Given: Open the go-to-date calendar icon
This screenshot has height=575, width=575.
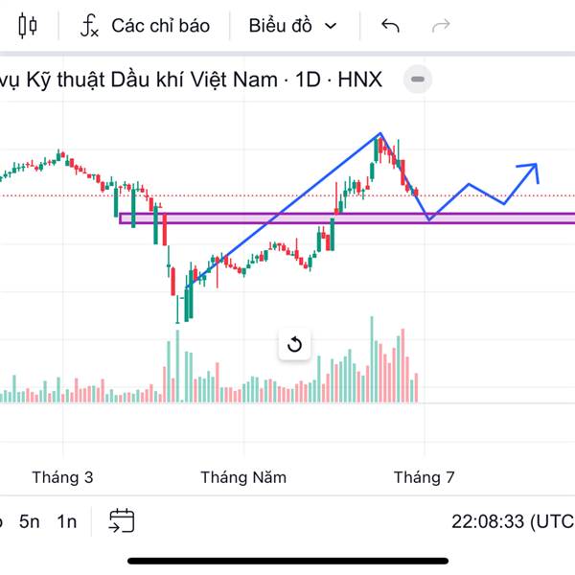Looking at the screenshot, I should click(x=122, y=520).
